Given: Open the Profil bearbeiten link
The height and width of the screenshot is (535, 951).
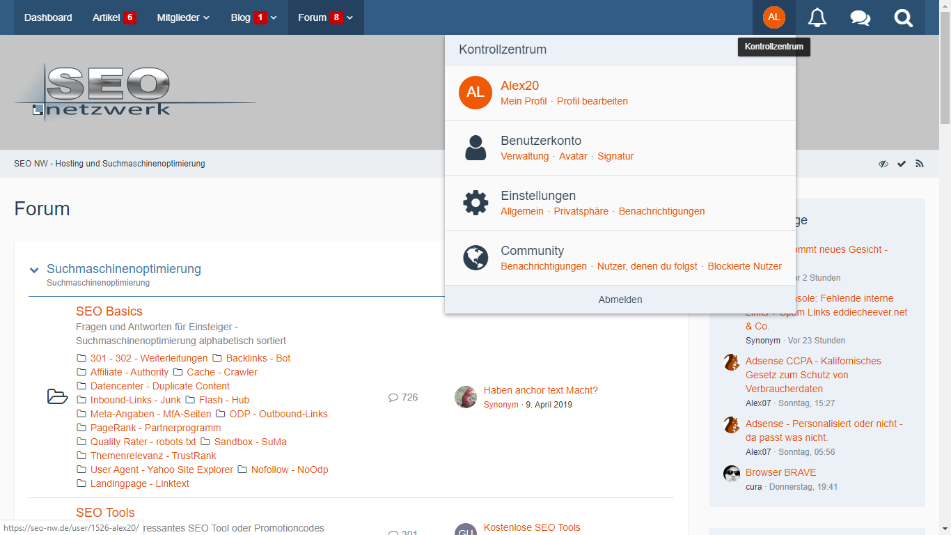Looking at the screenshot, I should point(592,101).
